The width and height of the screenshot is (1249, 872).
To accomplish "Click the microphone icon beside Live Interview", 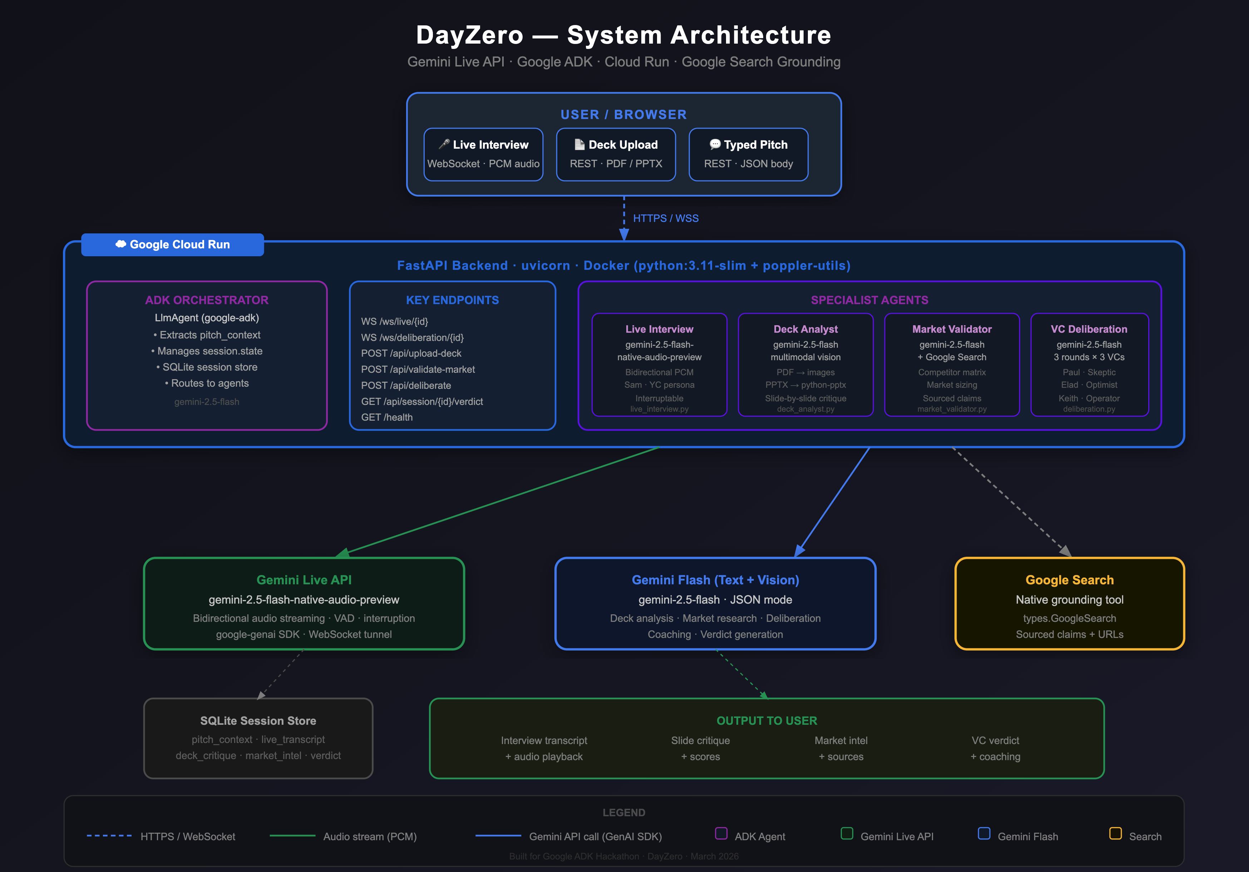I will [x=444, y=144].
